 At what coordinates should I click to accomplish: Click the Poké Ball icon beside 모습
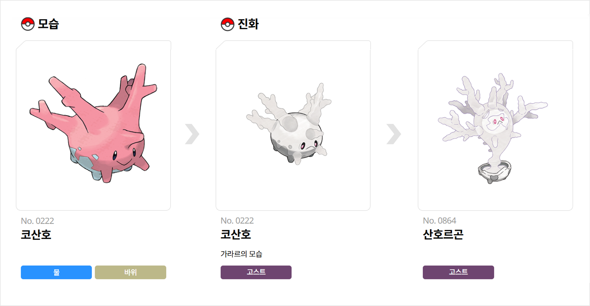coord(28,24)
